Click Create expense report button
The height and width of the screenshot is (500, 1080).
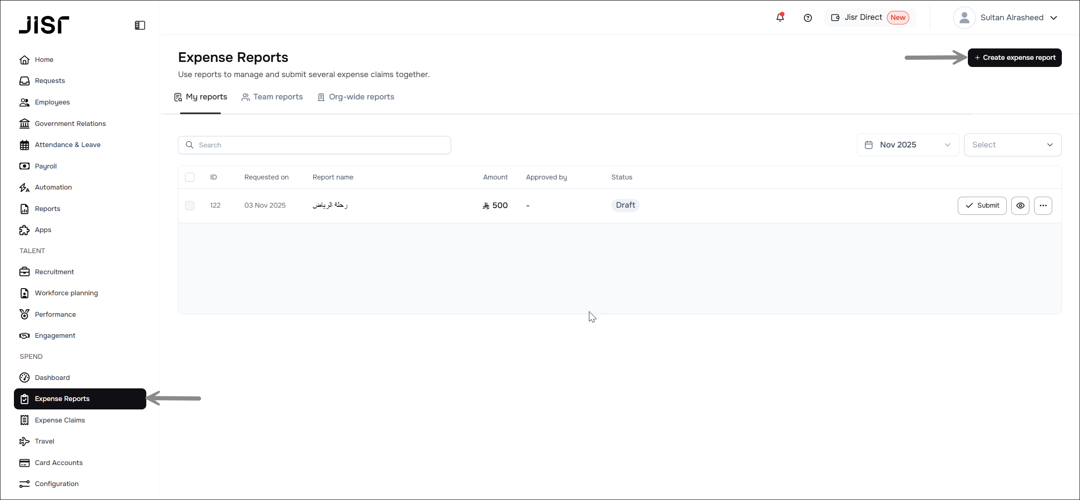(1014, 58)
